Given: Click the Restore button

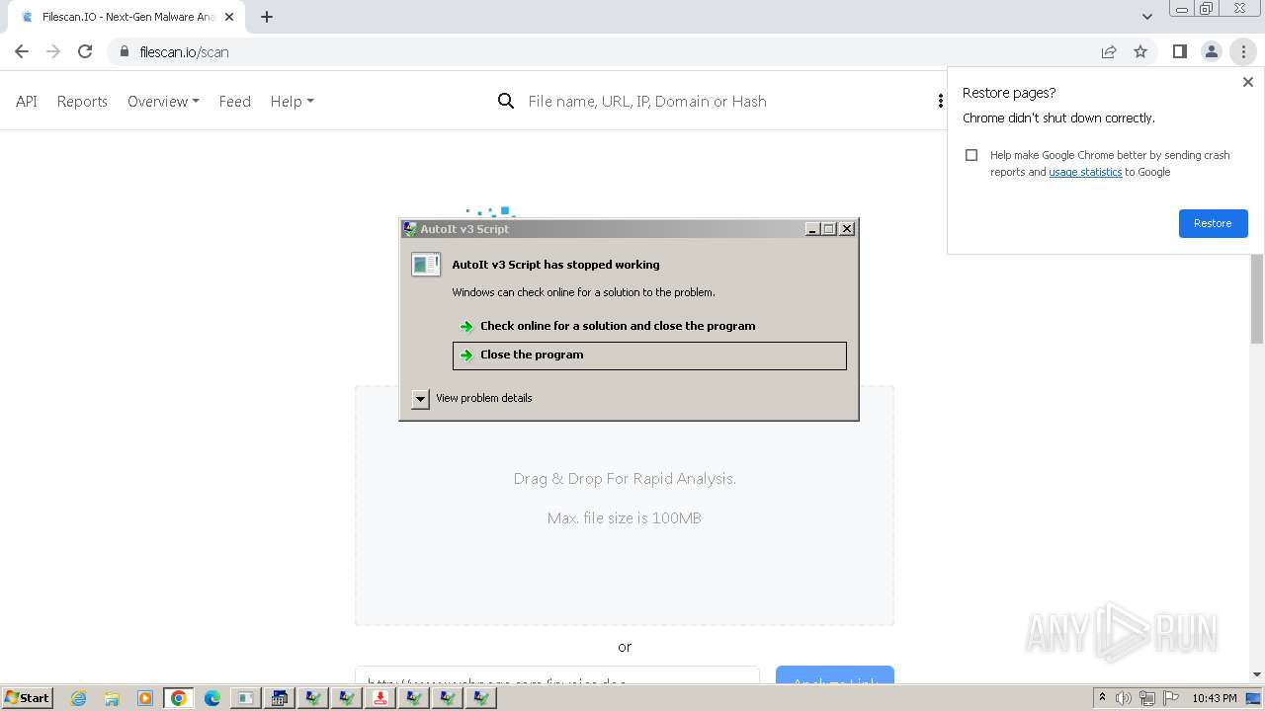Looking at the screenshot, I should click(x=1213, y=223).
